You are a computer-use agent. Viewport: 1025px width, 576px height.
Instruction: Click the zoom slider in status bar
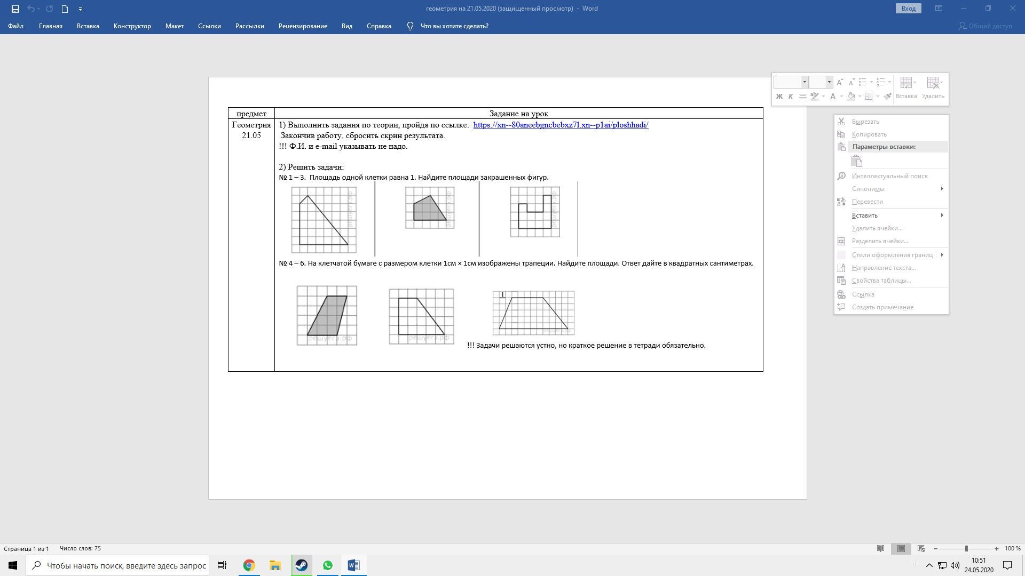966,548
